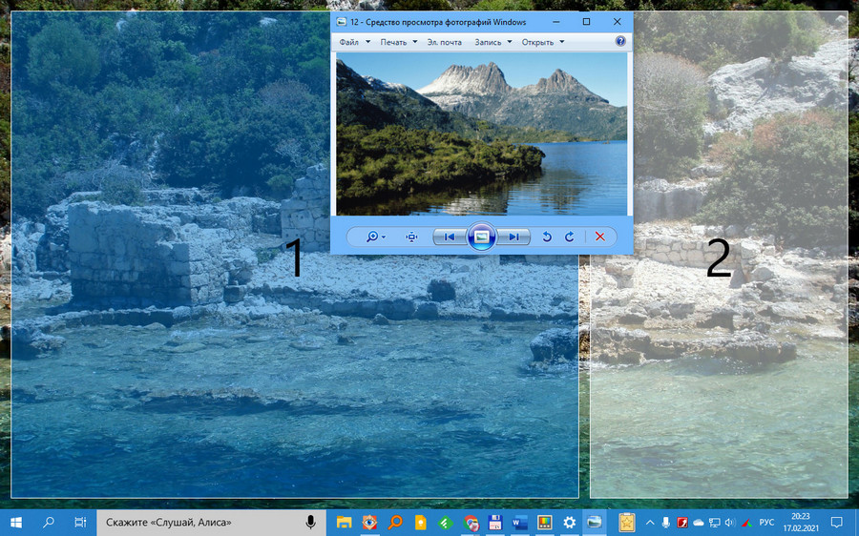Rotate the photo clockwise

coord(570,237)
